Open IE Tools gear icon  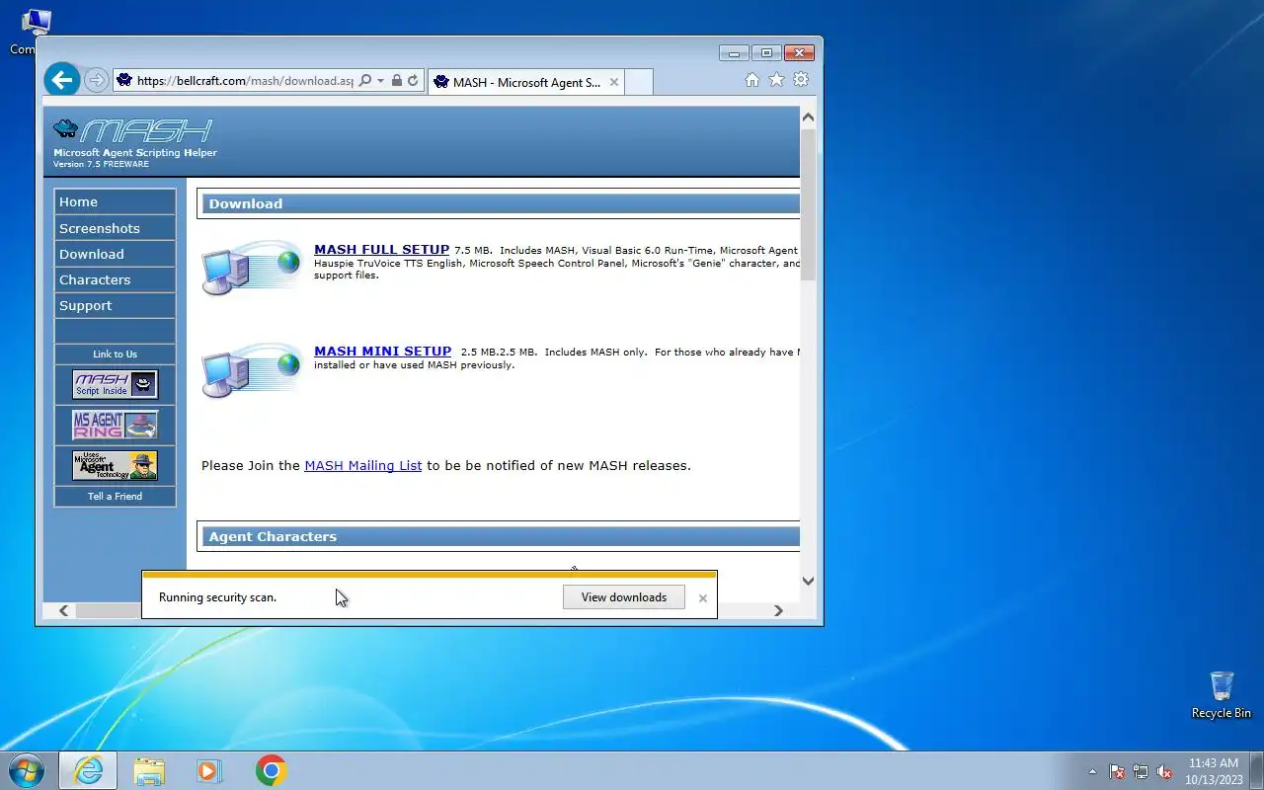point(801,80)
